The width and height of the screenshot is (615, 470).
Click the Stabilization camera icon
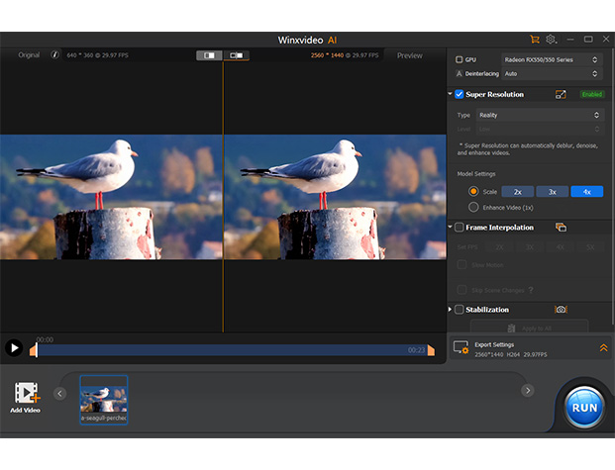pos(561,310)
